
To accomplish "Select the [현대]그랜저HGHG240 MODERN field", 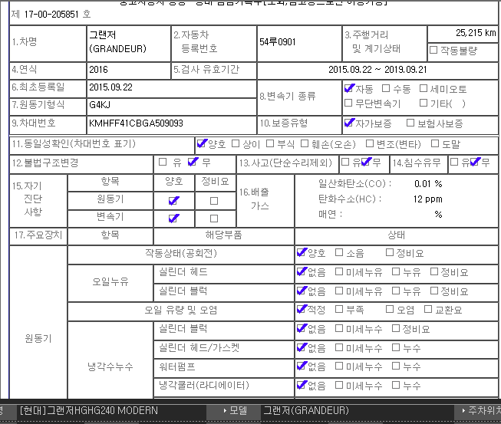I will [x=89, y=411].
